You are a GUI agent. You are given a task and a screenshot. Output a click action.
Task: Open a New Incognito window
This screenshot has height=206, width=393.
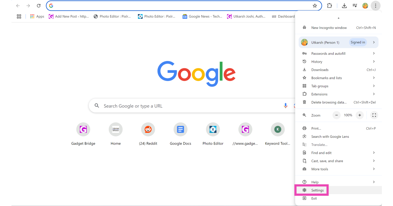coord(339,28)
